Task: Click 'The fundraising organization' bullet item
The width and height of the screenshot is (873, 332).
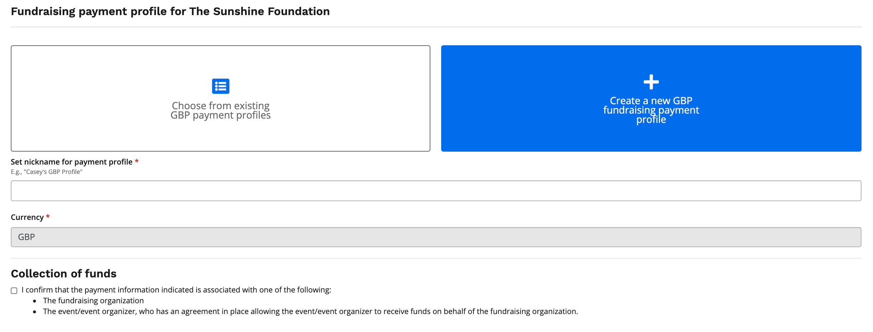Action: [93, 301]
